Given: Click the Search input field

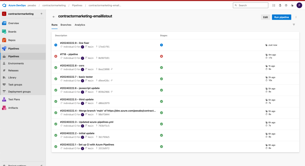Looking at the screenshot, I should coord(250,5).
